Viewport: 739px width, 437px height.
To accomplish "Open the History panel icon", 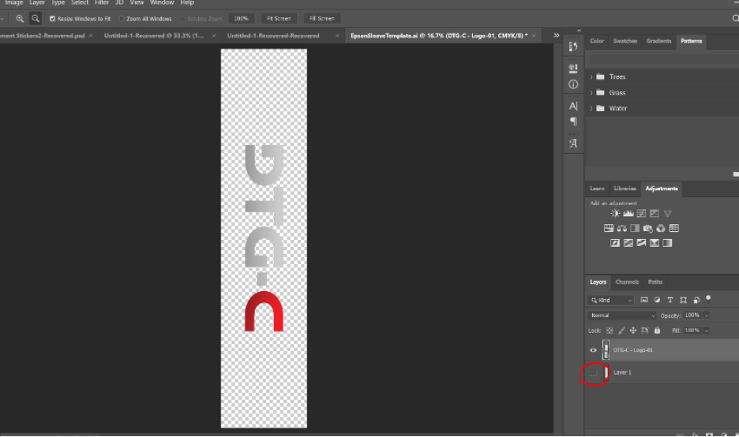I will pyautogui.click(x=573, y=47).
